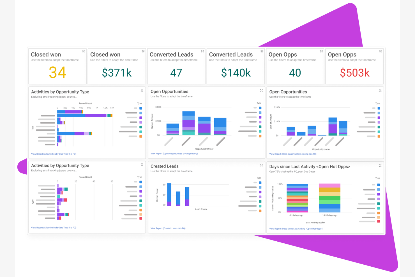Expand the Closed won card showing 34

[84, 51]
